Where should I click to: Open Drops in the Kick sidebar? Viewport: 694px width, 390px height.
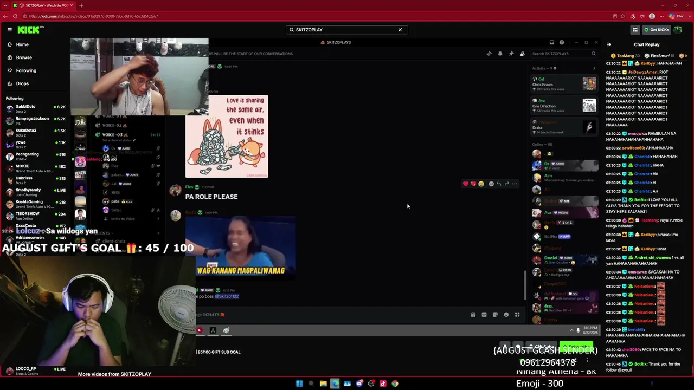tap(22, 83)
